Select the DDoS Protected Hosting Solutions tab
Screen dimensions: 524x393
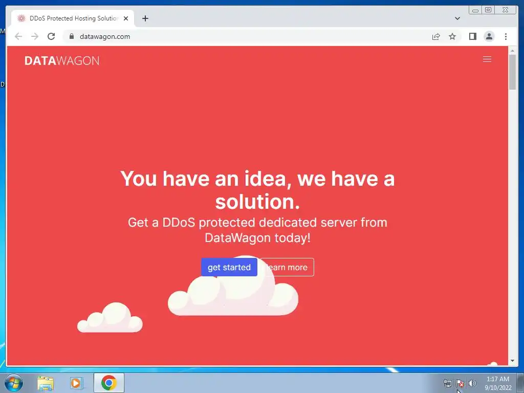pyautogui.click(x=73, y=18)
